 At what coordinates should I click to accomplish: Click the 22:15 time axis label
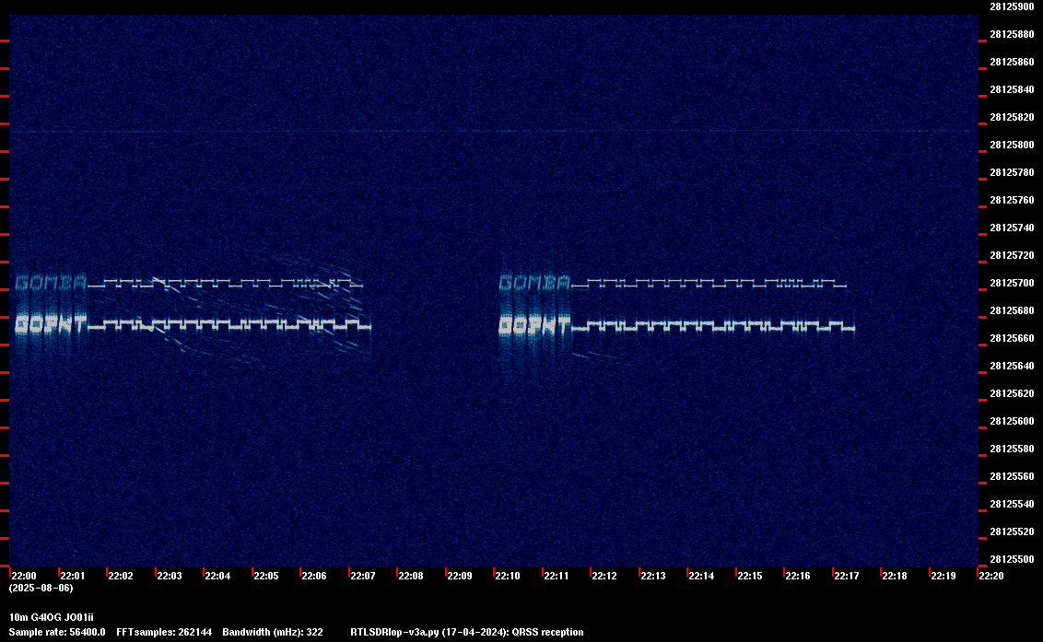click(750, 576)
